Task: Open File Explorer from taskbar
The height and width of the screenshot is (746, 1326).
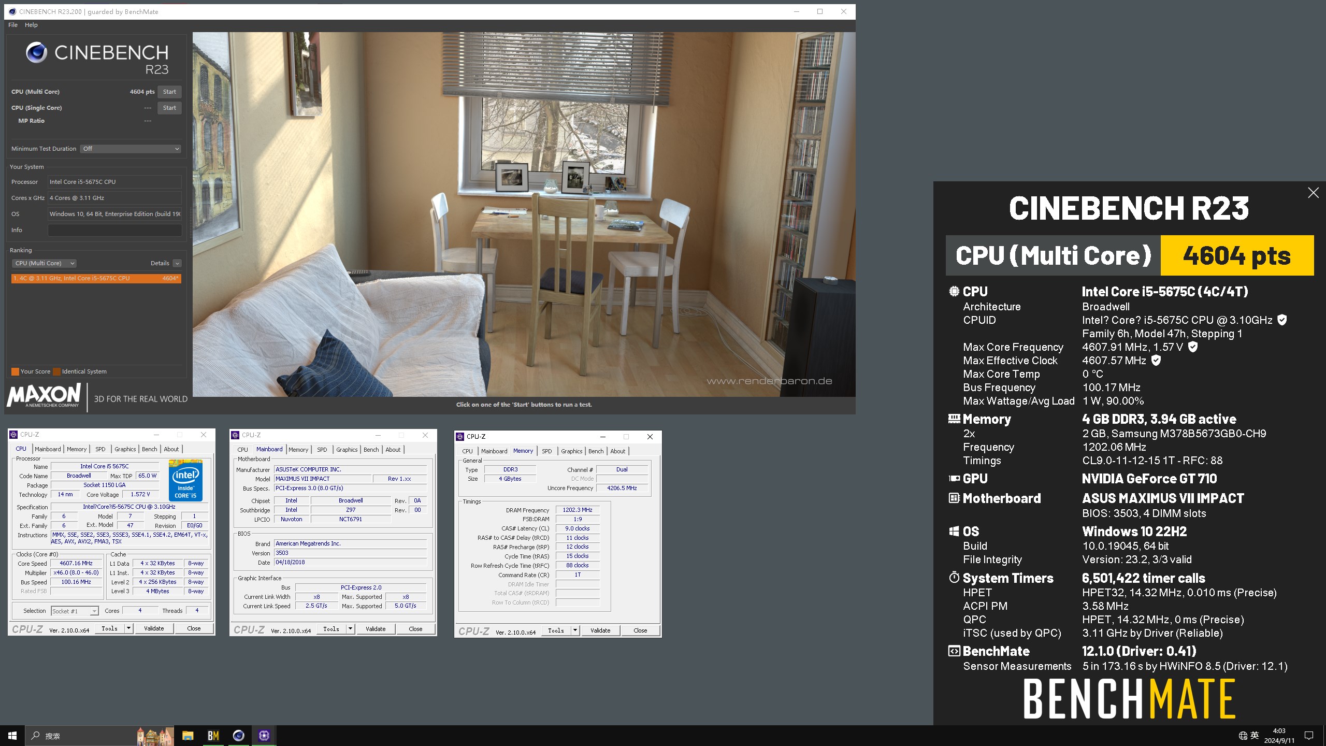Action: 188,736
